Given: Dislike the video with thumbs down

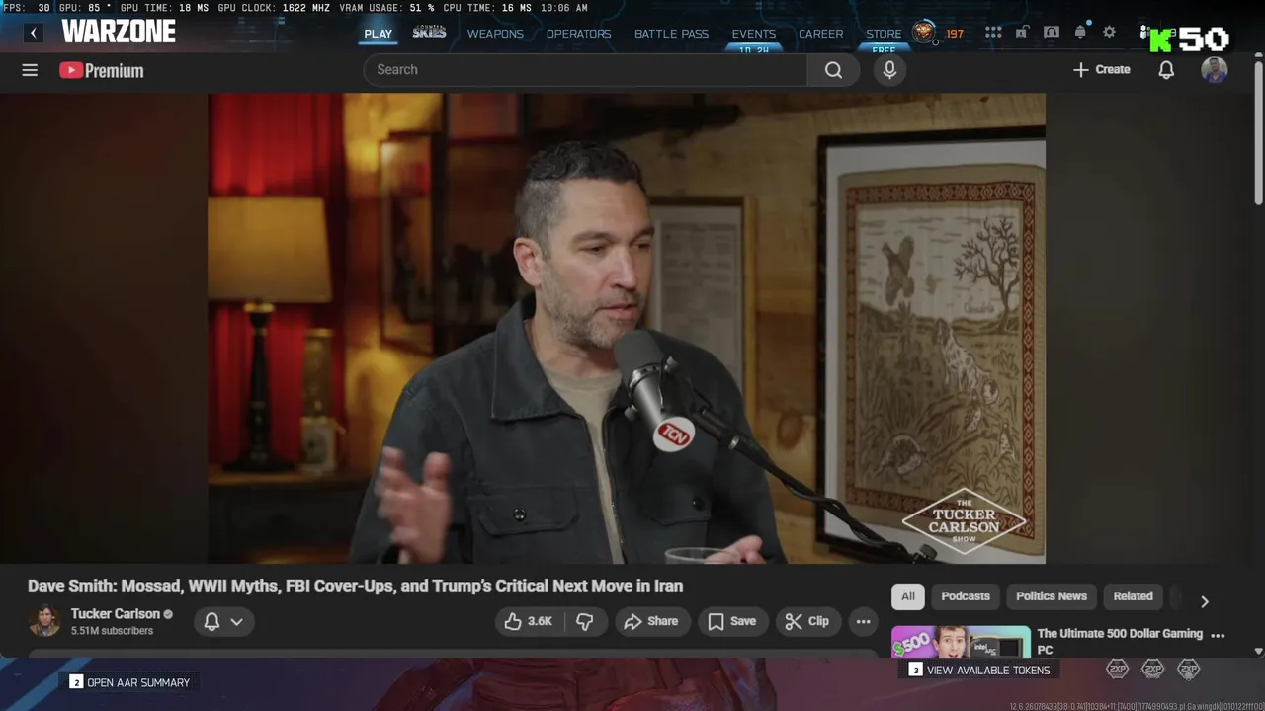Looking at the screenshot, I should (585, 621).
